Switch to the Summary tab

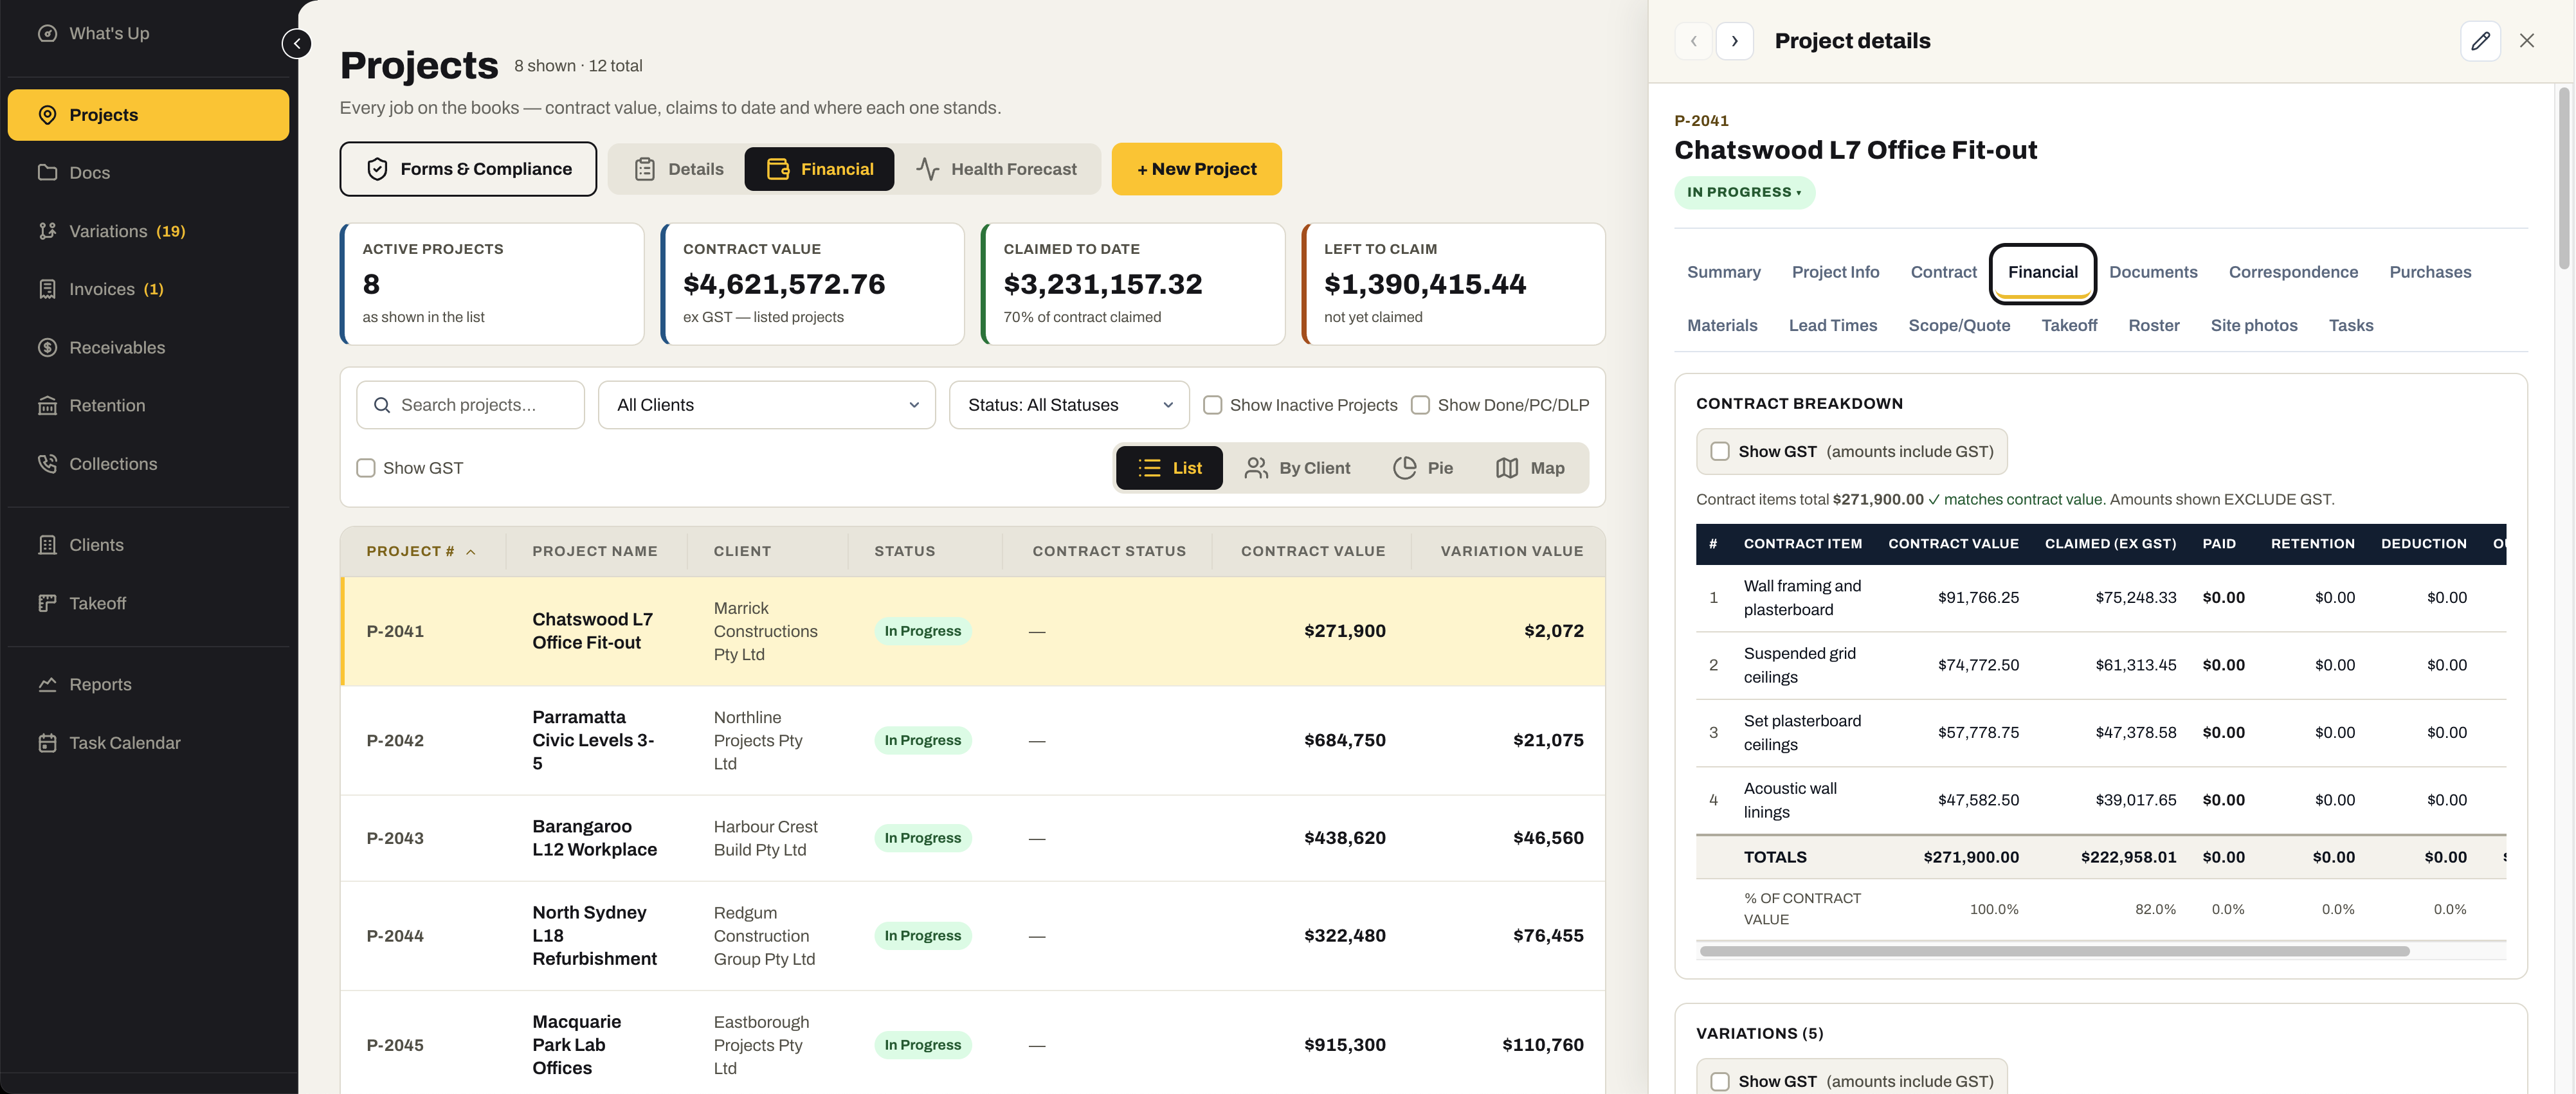(1723, 272)
